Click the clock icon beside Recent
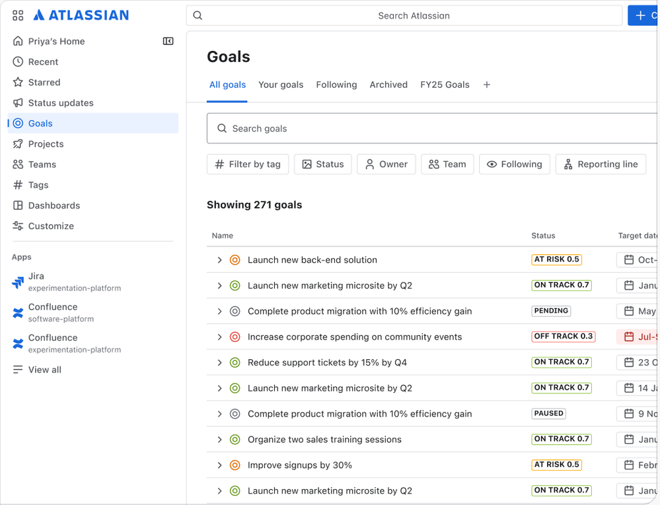The image size is (660, 505). pos(18,62)
